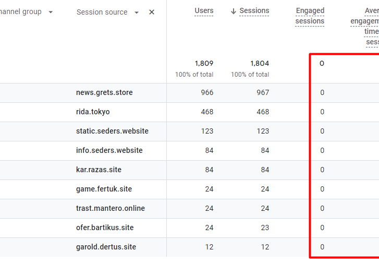Select kar.razas.site source
The image size is (379, 263).
(x=99, y=170)
